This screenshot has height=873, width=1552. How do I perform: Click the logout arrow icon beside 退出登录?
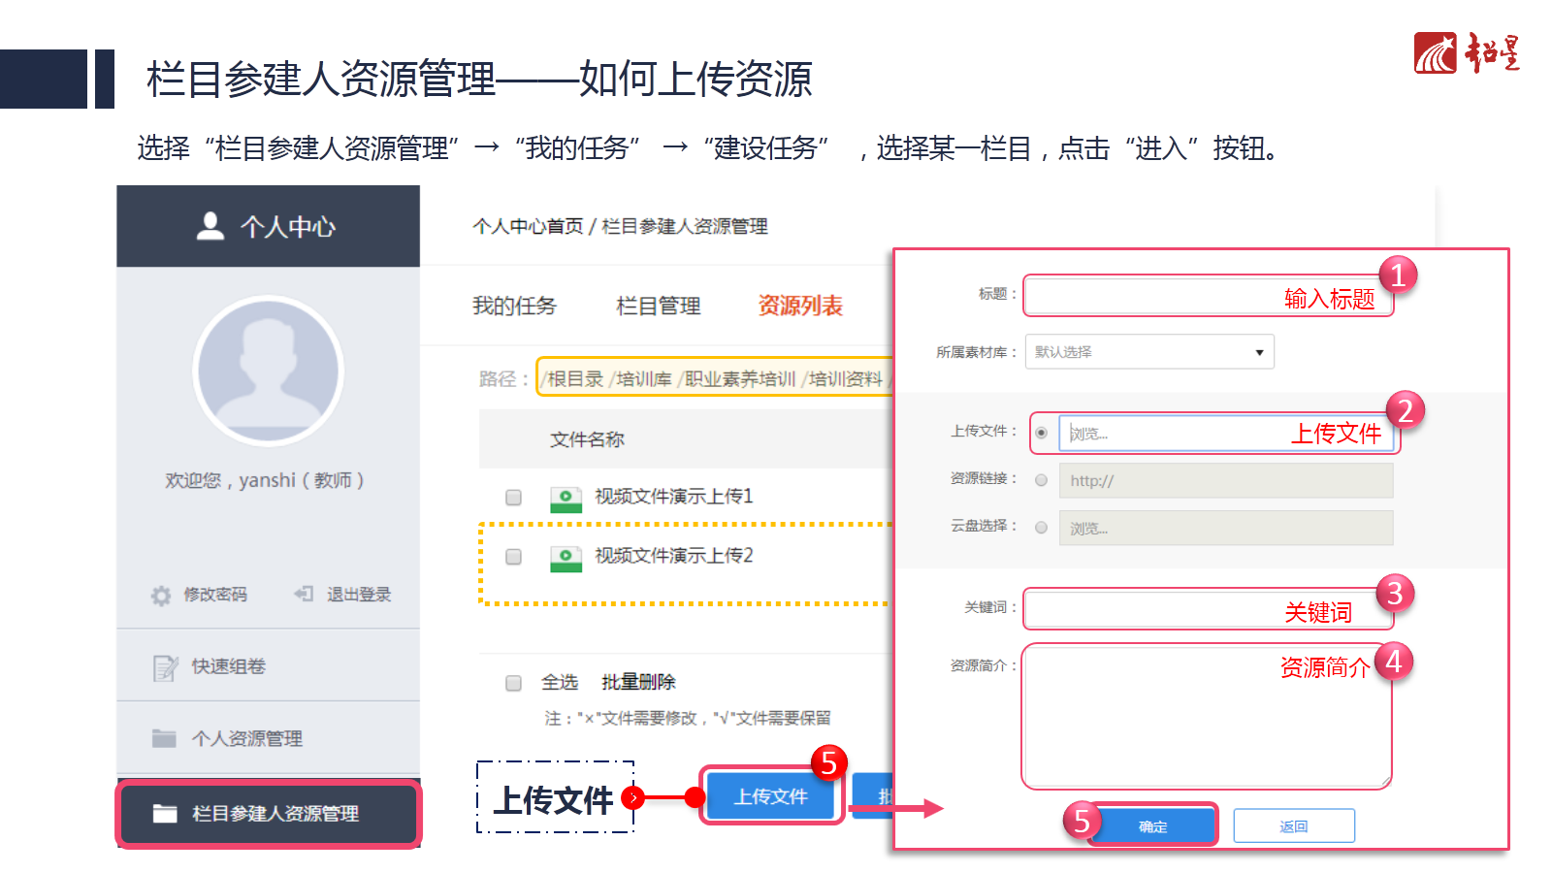pos(305,594)
